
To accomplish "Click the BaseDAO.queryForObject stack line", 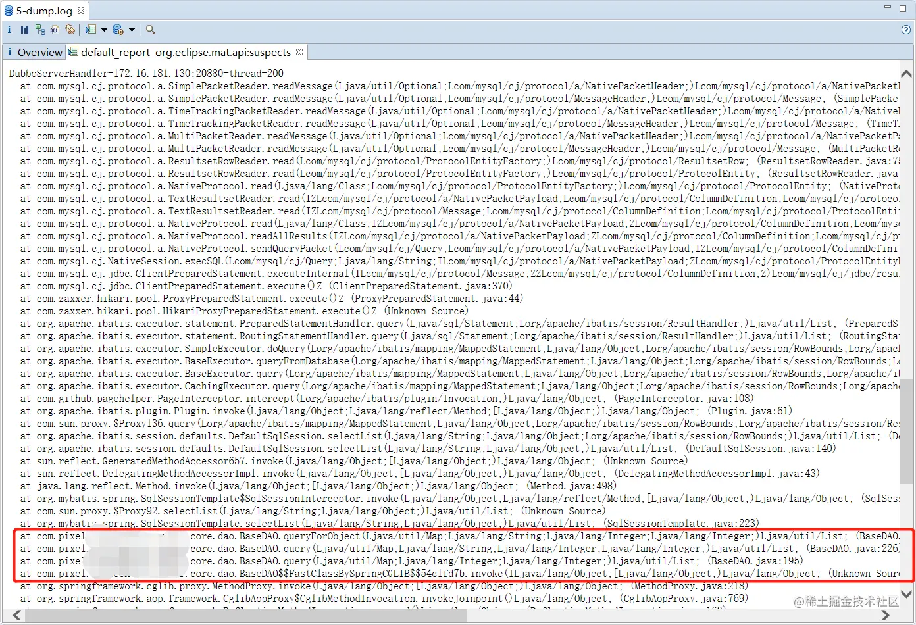I will 459,536.
